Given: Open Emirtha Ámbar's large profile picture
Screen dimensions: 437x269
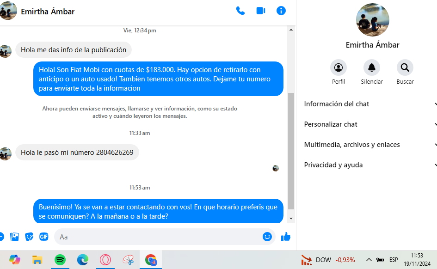Looking at the screenshot, I should click(372, 20).
